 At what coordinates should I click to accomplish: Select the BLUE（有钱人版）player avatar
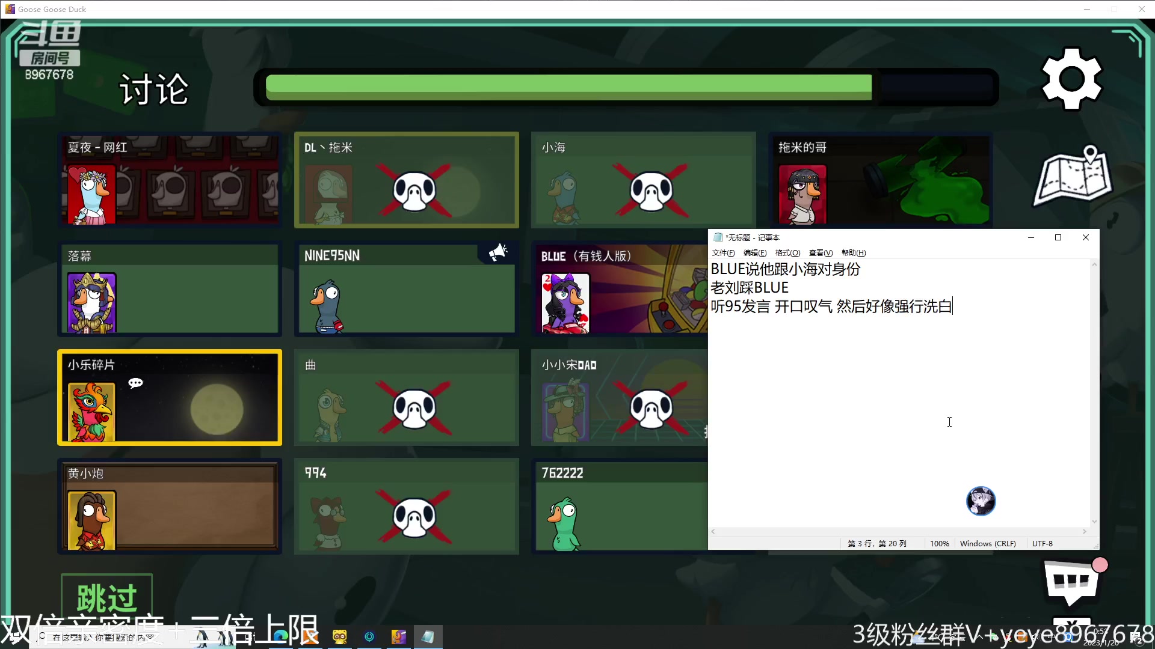pos(565,303)
